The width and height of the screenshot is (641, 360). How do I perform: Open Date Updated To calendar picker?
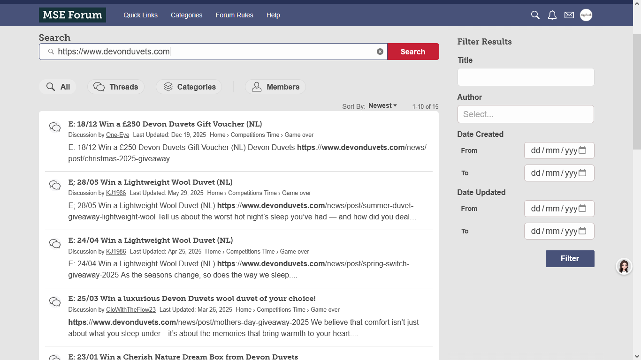click(582, 231)
